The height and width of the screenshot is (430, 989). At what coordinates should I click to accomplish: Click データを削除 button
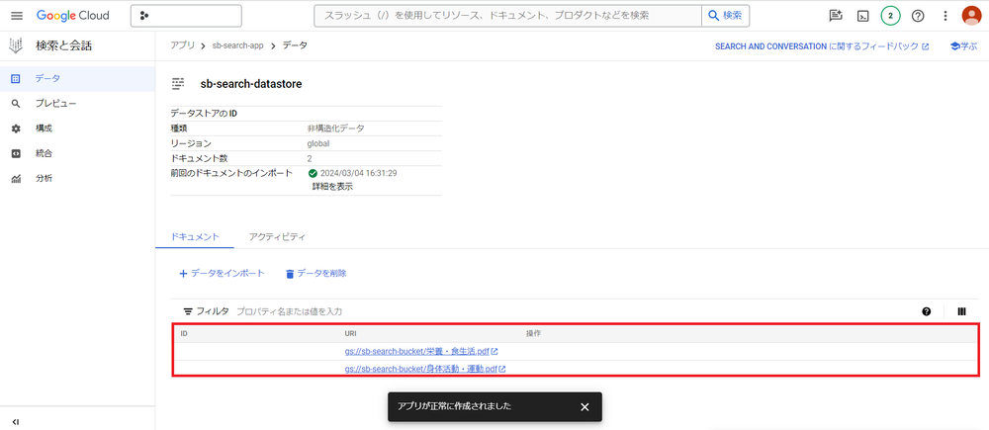[316, 274]
